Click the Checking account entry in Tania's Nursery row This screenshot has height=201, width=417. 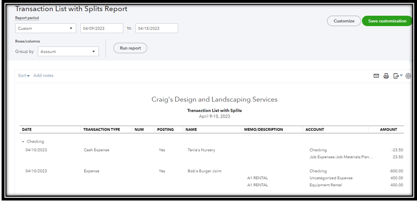(x=318, y=150)
